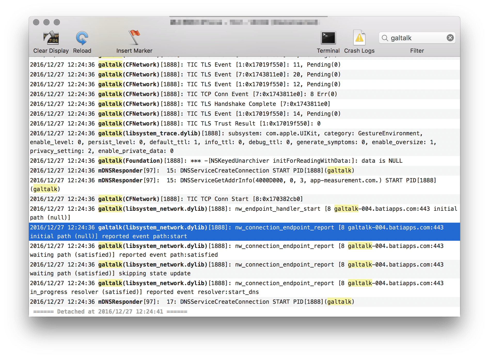The width and height of the screenshot is (489, 358).
Task: Click the Reload arrow icon
Action: tap(82, 38)
